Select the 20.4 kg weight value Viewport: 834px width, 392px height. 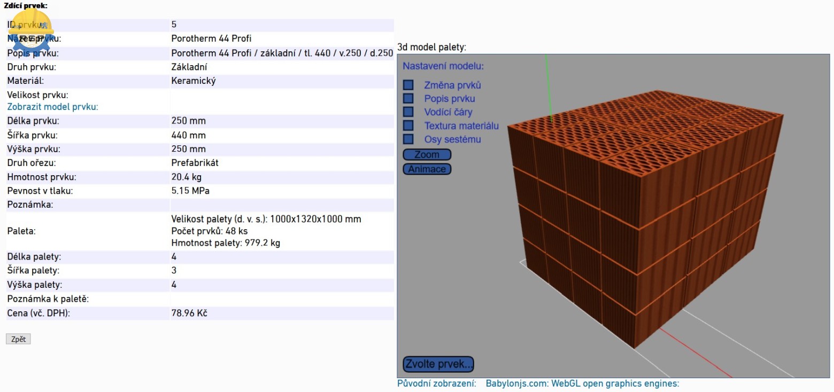point(187,177)
